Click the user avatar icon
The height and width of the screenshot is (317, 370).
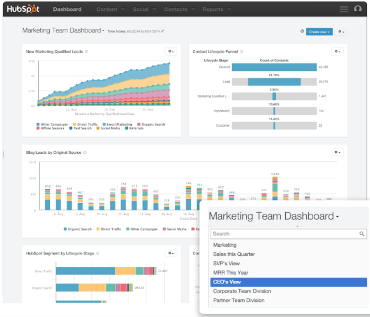358,9
